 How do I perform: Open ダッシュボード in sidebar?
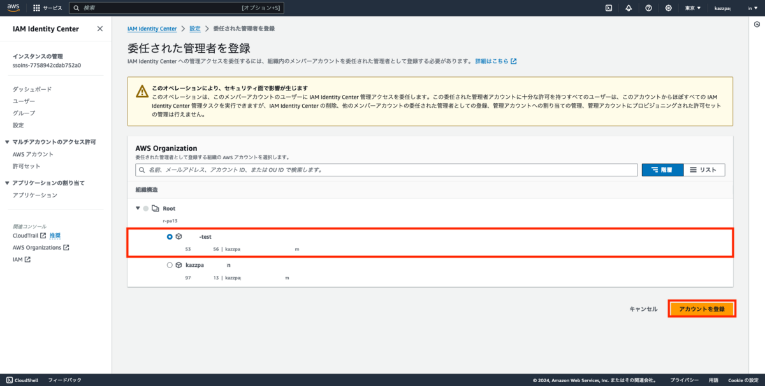(x=32, y=89)
